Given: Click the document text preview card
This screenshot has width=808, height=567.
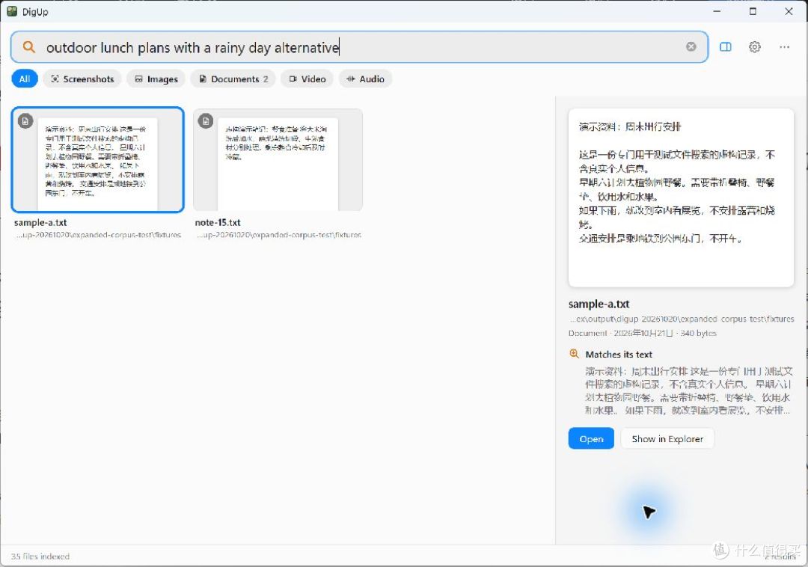Looking at the screenshot, I should (x=681, y=197).
